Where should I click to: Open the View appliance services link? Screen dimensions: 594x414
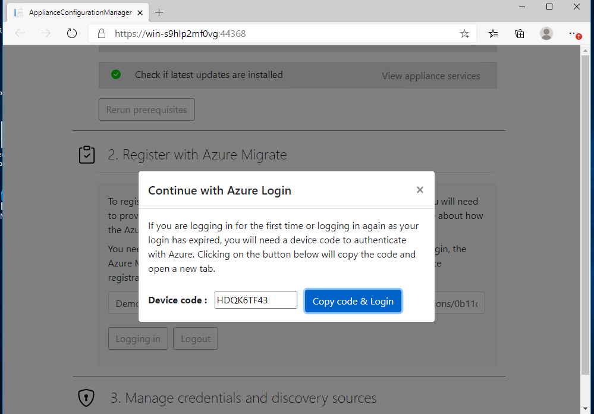coord(430,76)
